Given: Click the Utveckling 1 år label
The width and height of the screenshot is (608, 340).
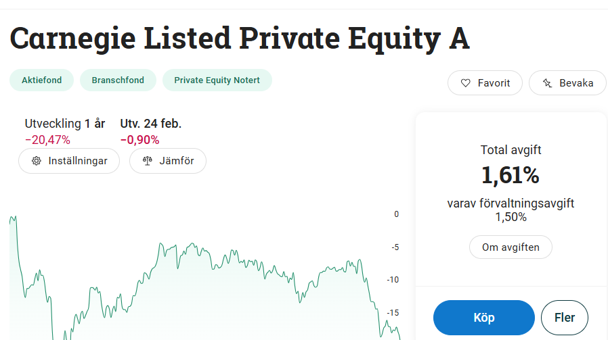Looking at the screenshot, I should click(x=65, y=124).
